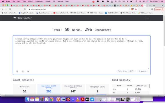Open a new browser tab
165x103 pixels.
click(x=154, y=5)
